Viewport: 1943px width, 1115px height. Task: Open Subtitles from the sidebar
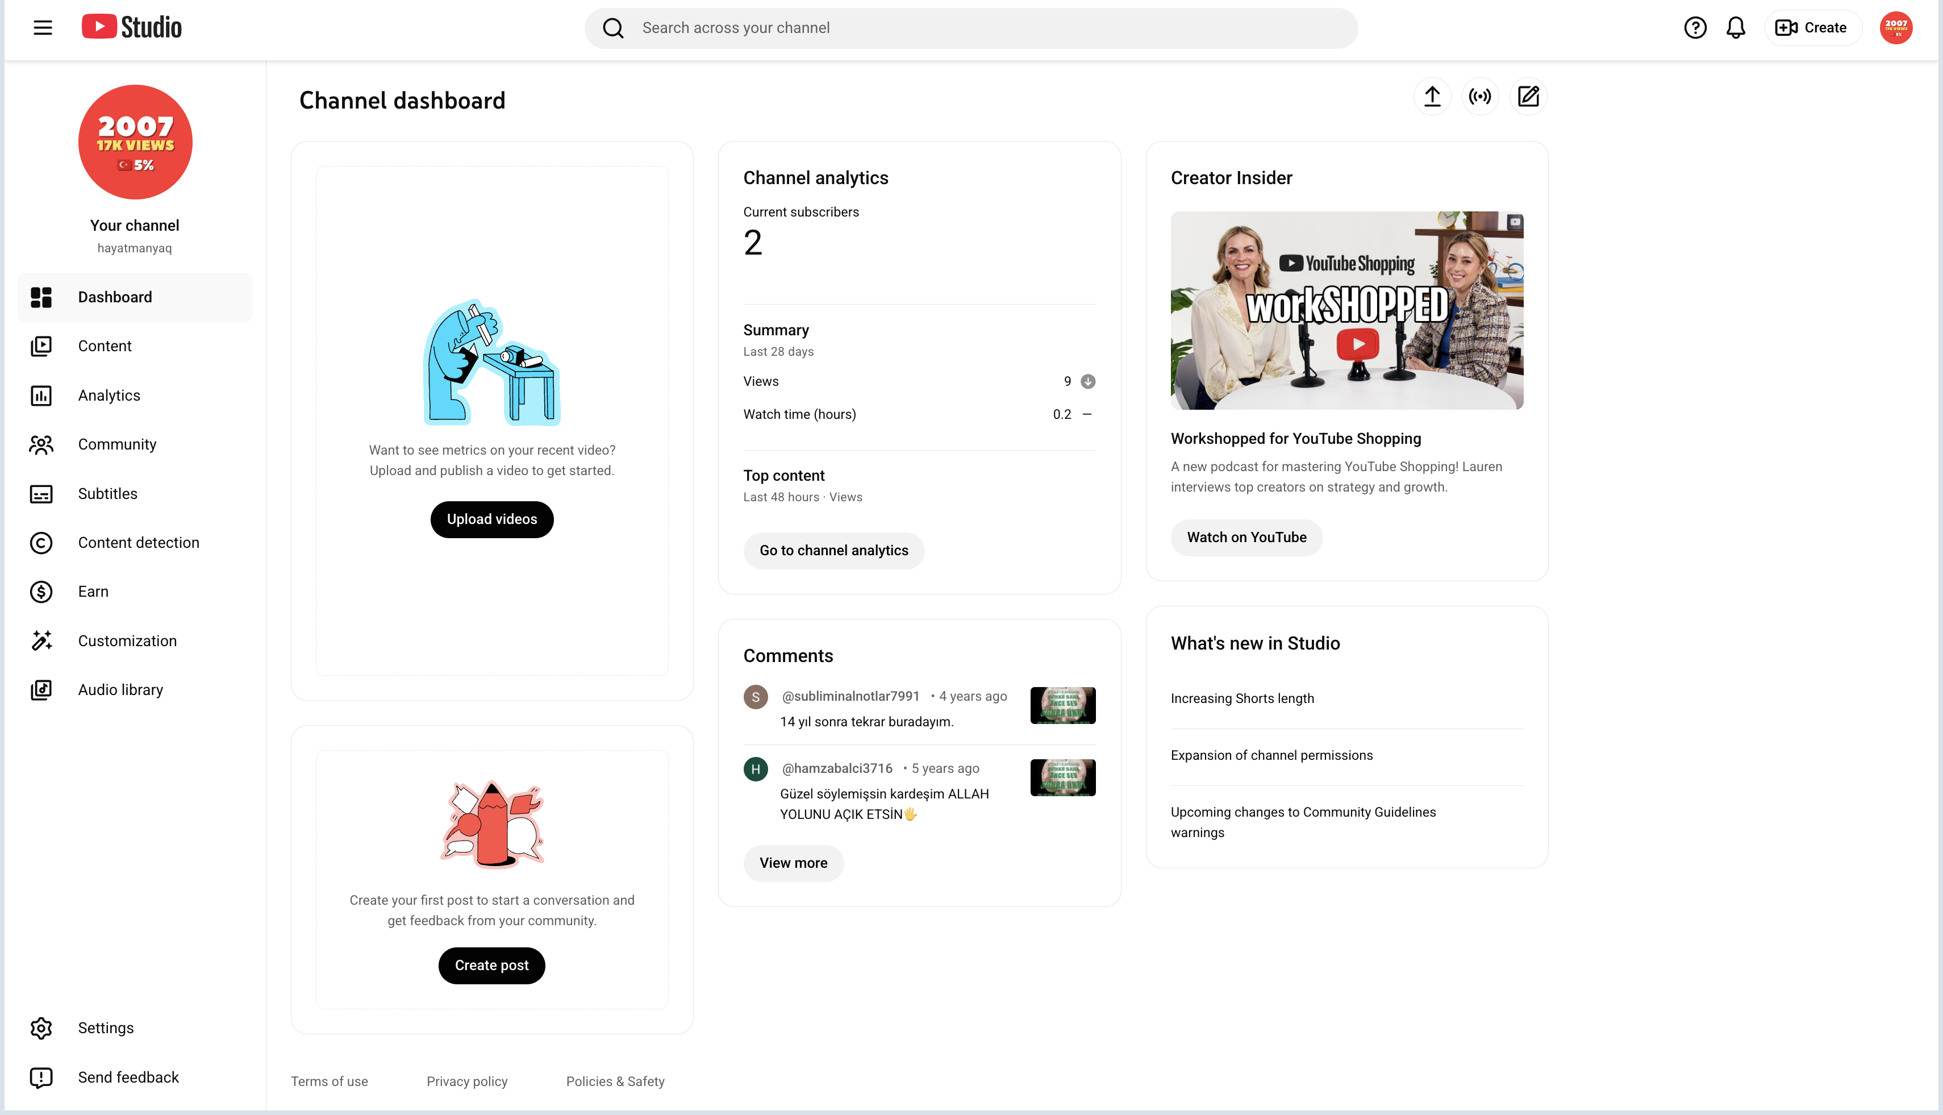coord(135,494)
